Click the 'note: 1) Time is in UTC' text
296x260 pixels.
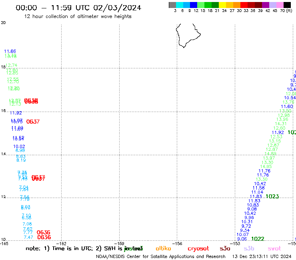(59, 248)
